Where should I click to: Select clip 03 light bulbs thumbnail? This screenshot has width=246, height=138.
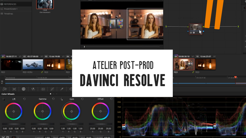coord(54,64)
